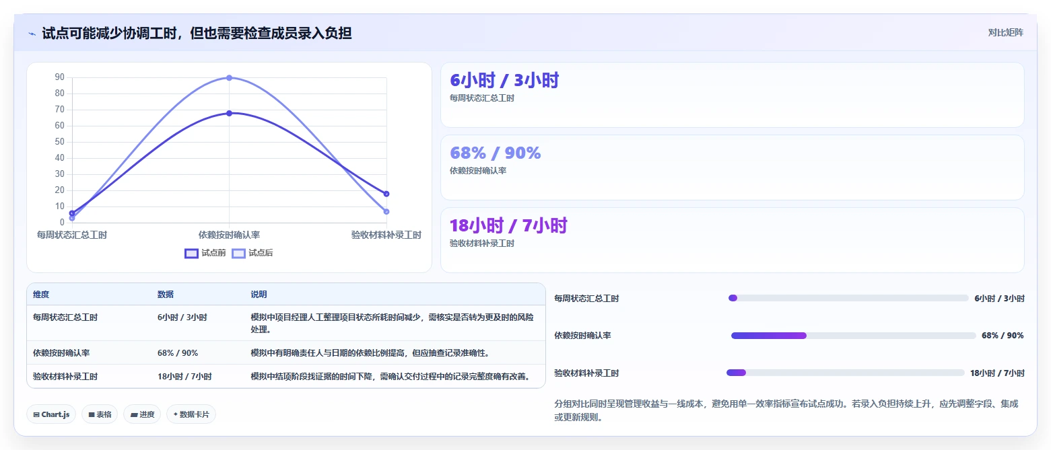
Task: Click the 依赖按时确认率 progress bar
Action: click(854, 336)
